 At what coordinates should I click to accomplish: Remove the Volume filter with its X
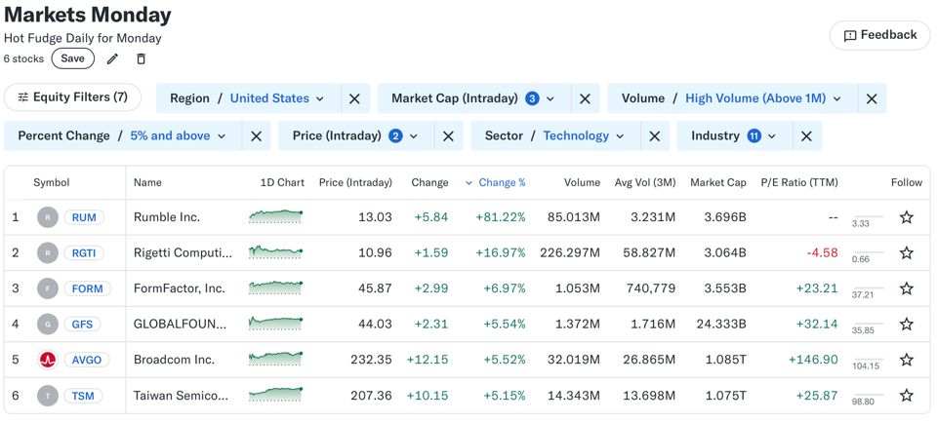point(872,98)
